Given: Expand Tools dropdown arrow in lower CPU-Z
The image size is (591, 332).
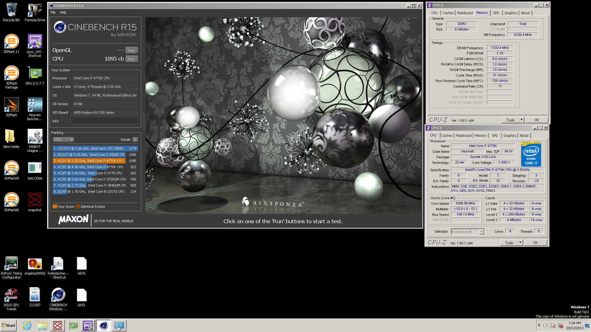Looking at the screenshot, I should [521, 243].
